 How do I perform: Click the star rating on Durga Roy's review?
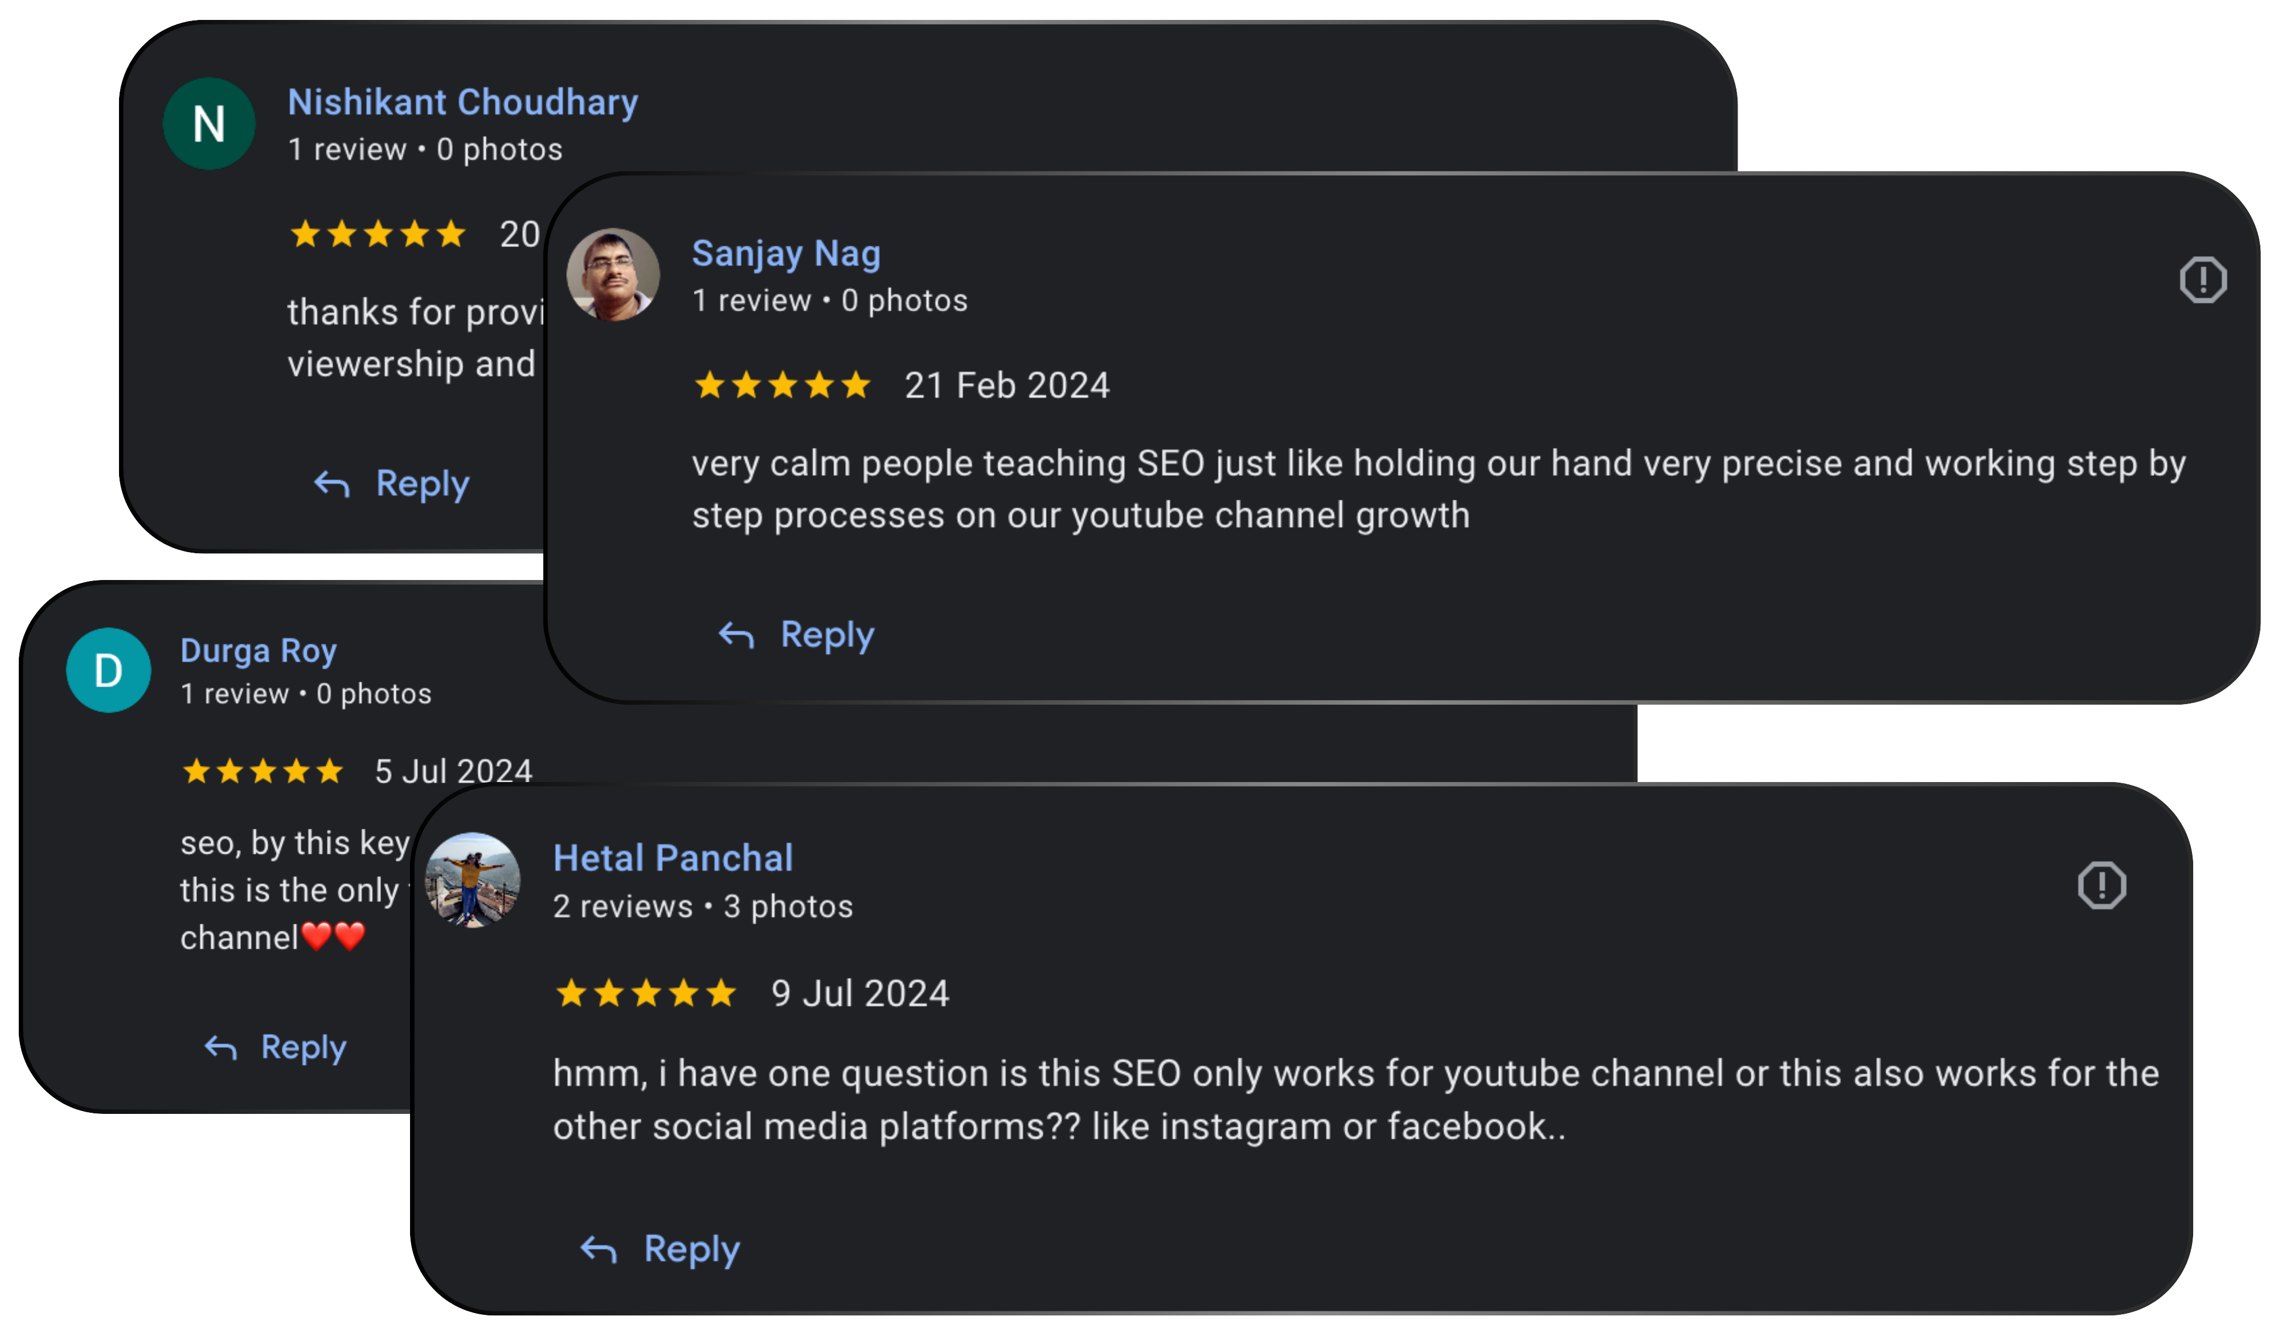tap(262, 771)
